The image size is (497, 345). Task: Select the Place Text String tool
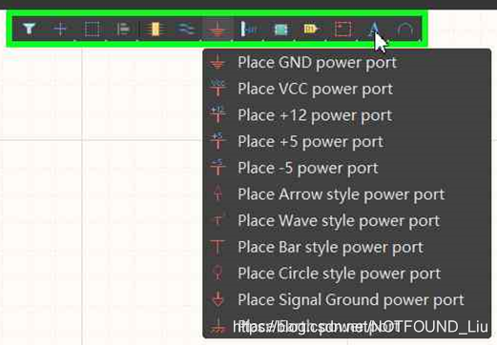374,29
